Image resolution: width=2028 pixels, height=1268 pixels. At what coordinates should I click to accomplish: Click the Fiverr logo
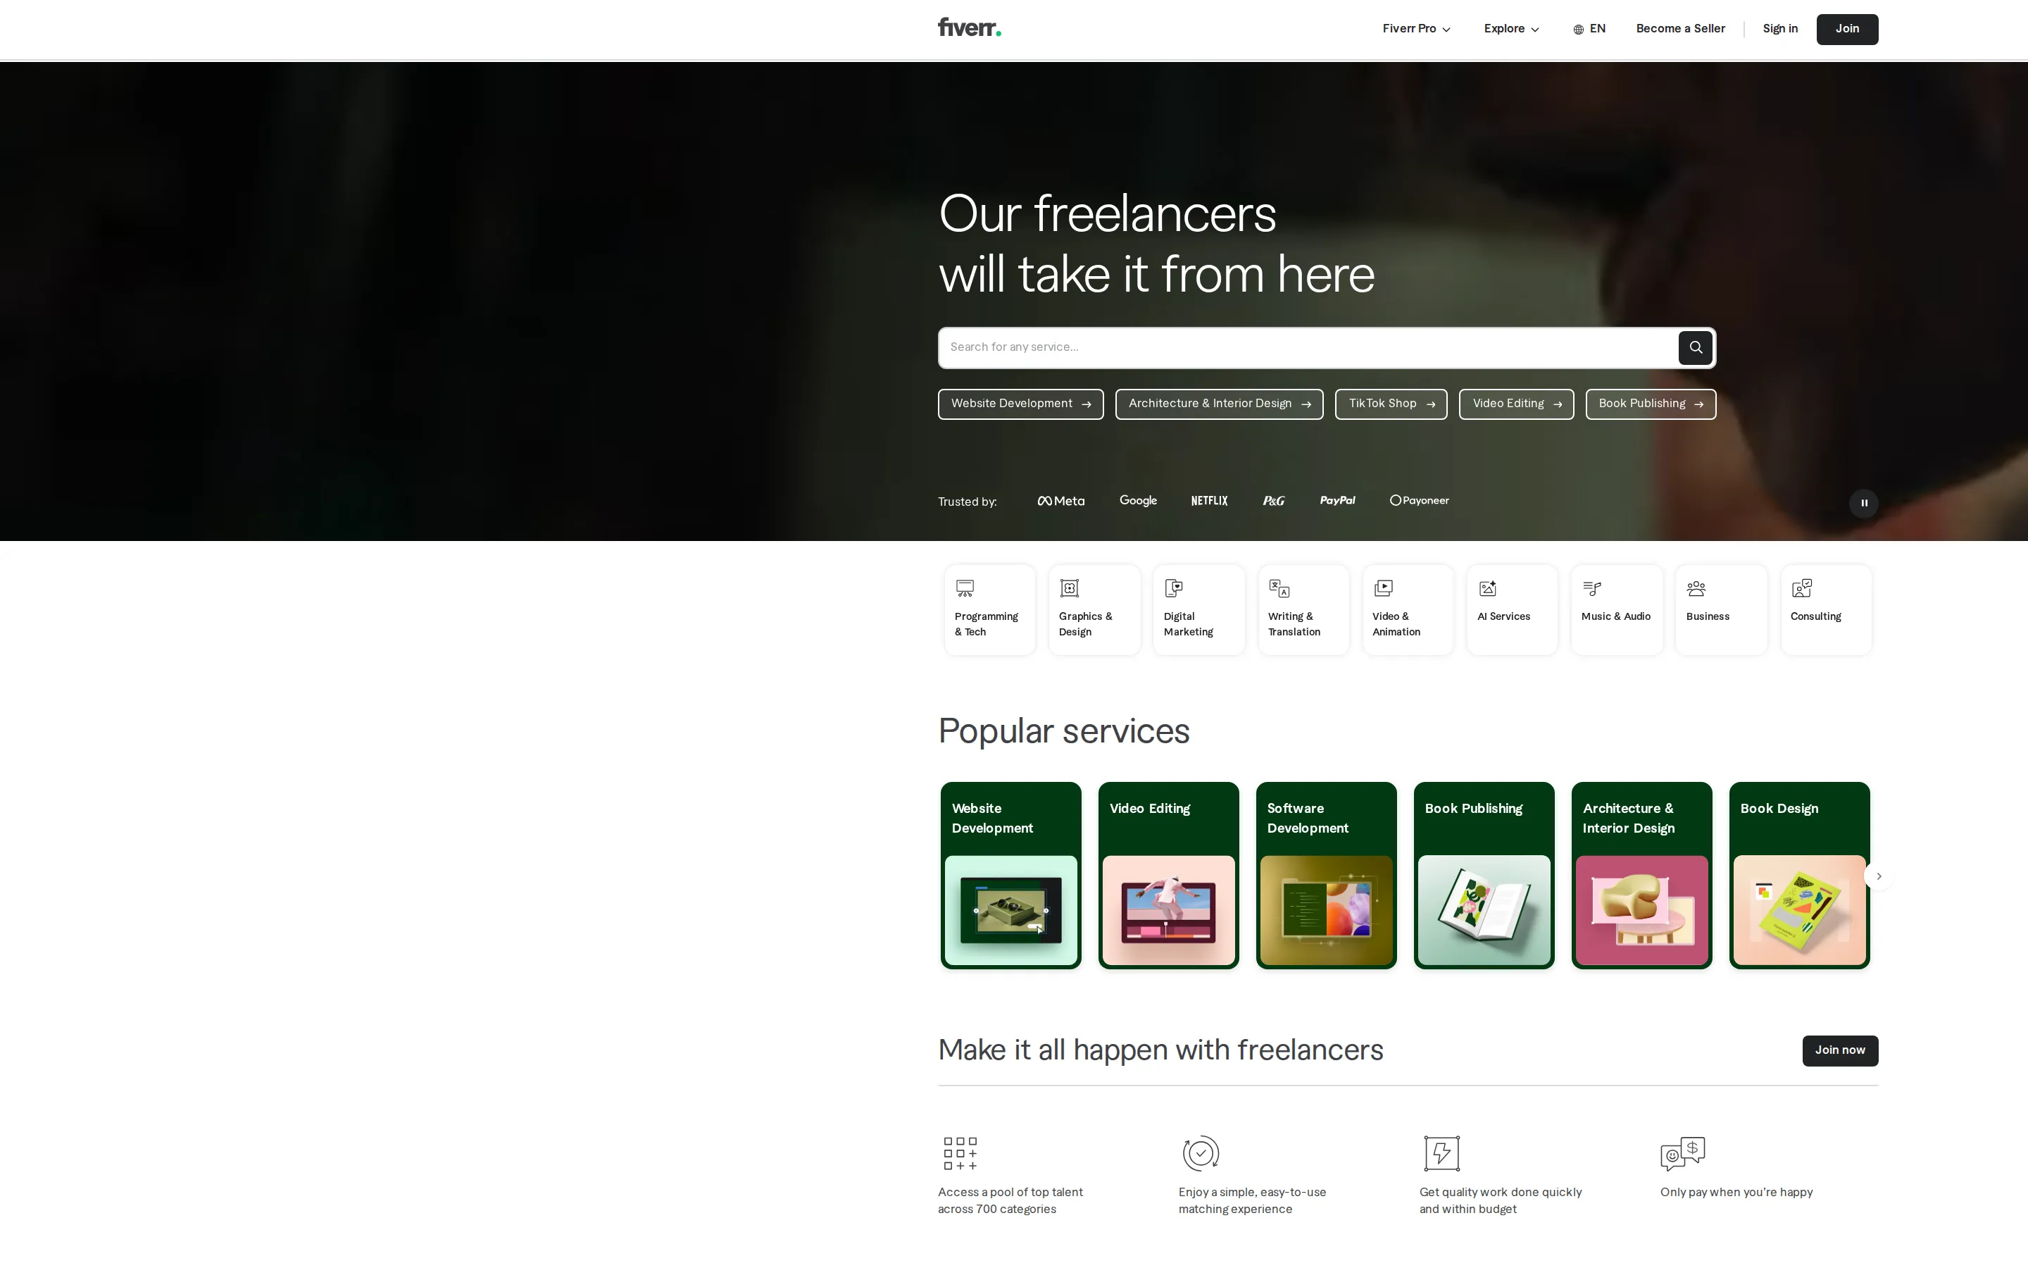pos(969,28)
